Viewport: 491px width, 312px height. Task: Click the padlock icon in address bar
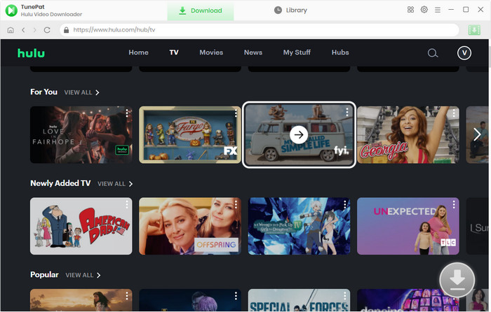66,30
